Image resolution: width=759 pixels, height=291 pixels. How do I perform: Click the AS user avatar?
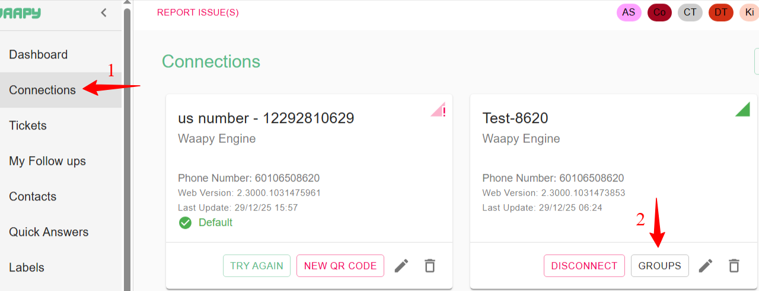629,12
